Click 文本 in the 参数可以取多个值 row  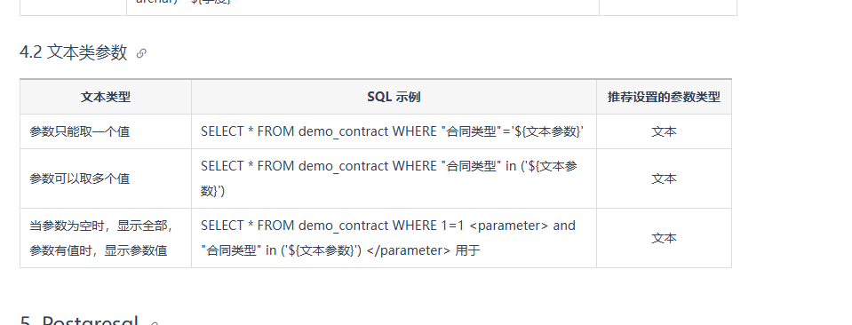pos(664,178)
